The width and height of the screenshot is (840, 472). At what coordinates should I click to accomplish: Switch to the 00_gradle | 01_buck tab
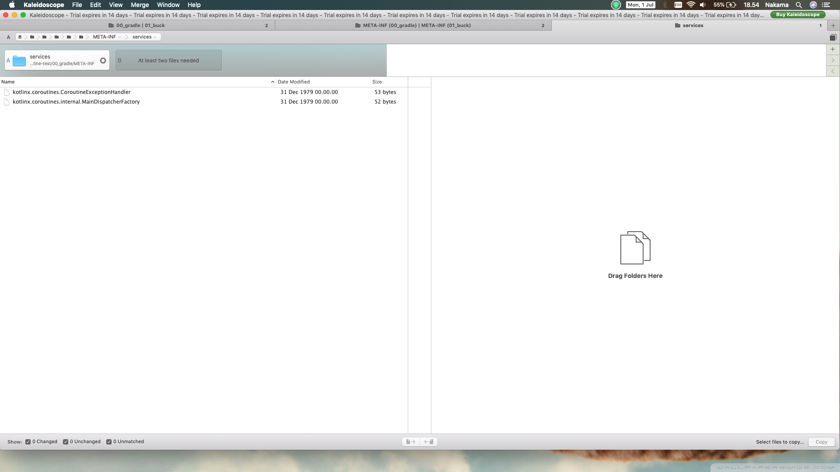coord(140,25)
